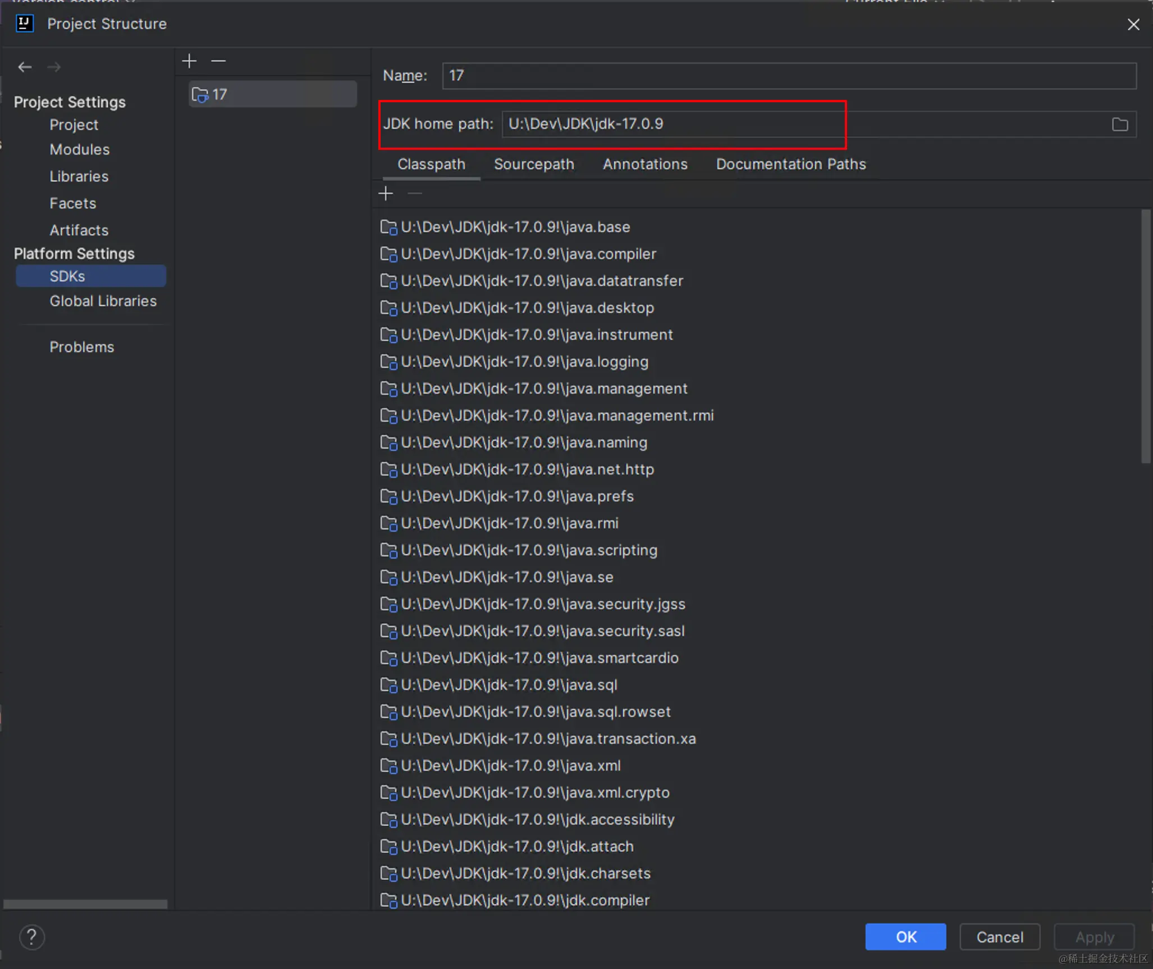Open the Problems section
This screenshot has width=1153, height=969.
[81, 347]
